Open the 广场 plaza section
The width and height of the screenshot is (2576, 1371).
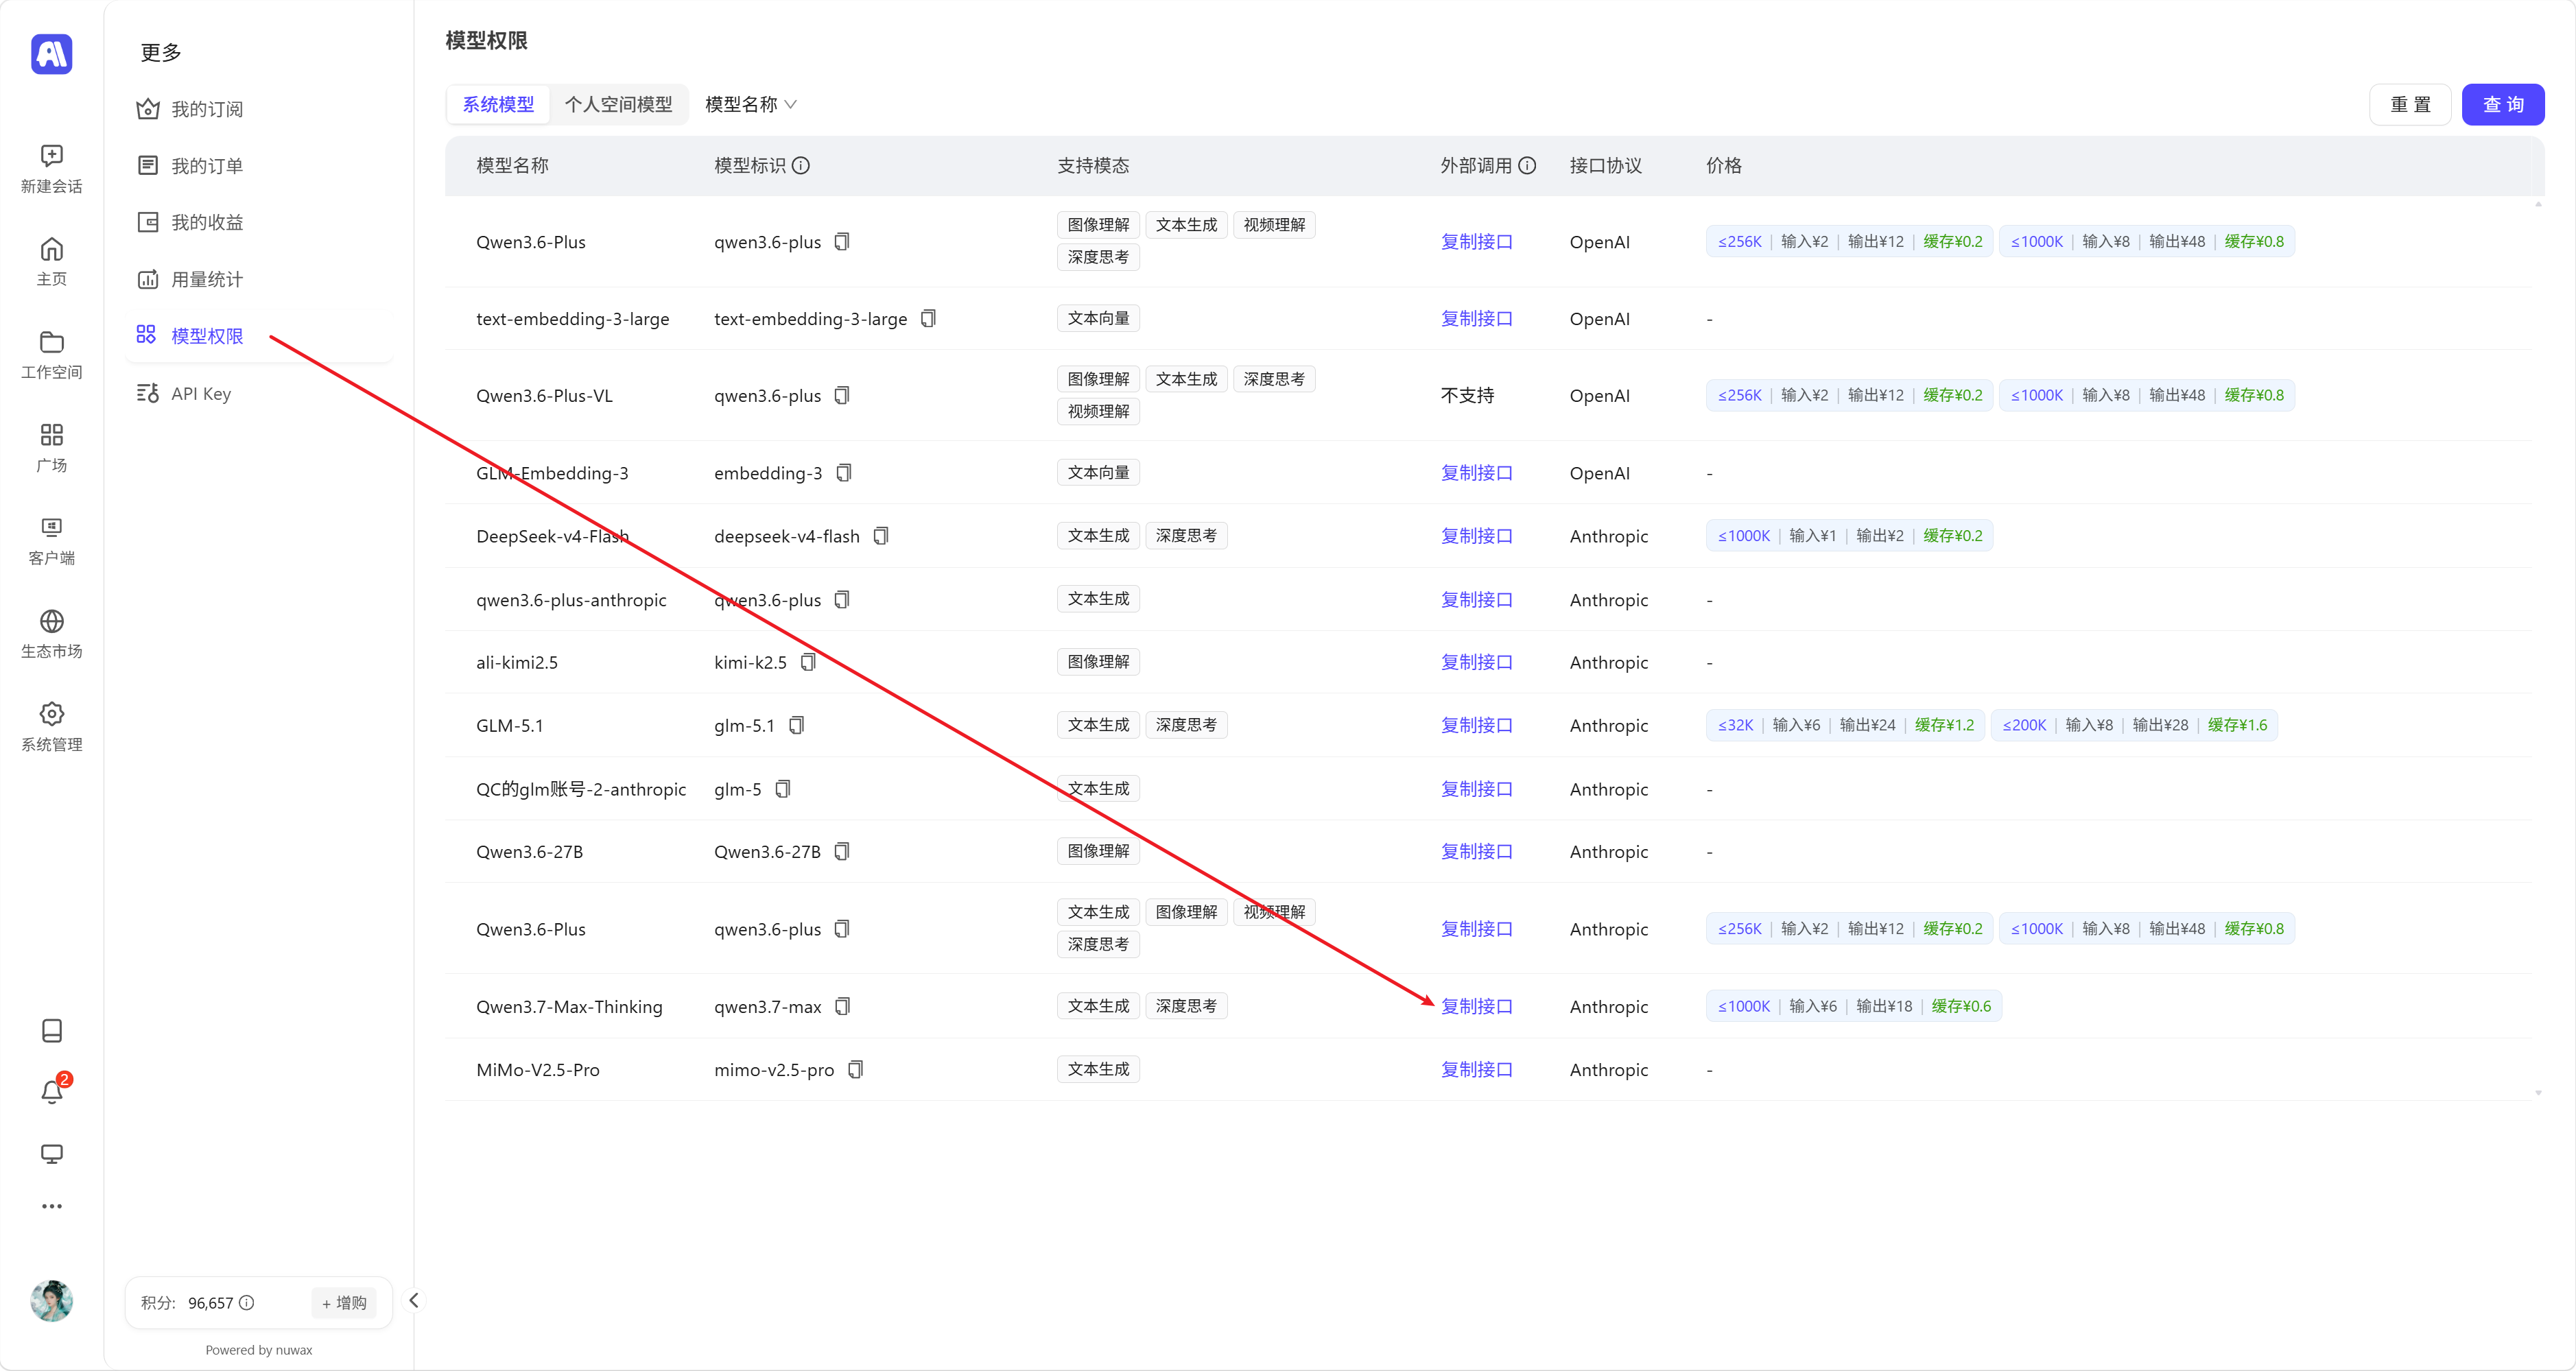[52, 447]
